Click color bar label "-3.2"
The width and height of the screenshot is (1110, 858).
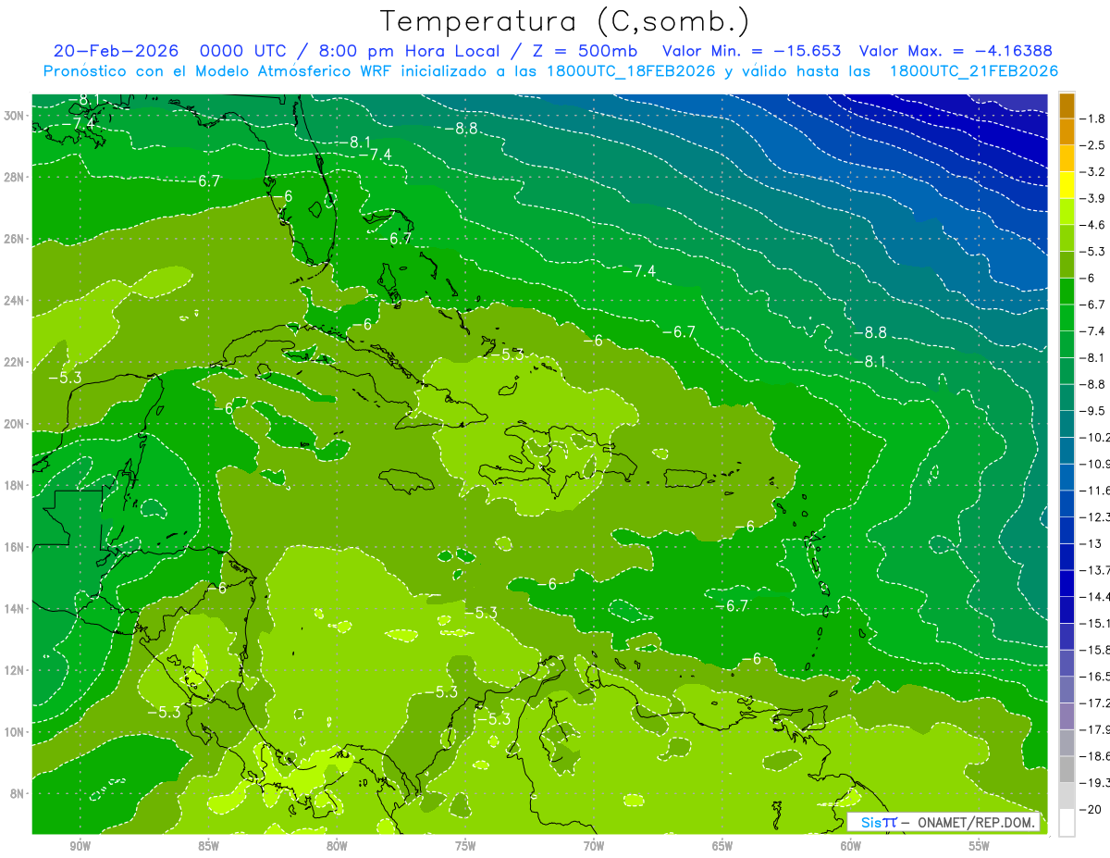coord(1091,172)
